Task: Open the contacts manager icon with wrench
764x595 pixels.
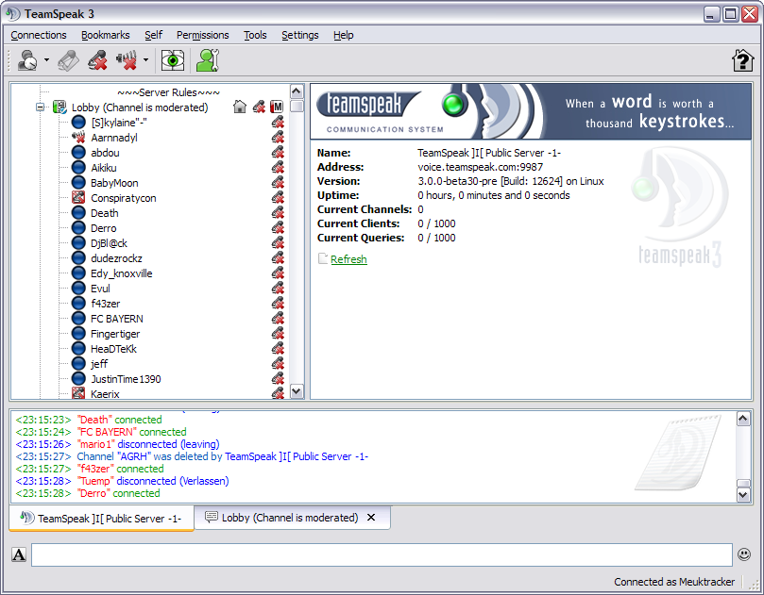Action: [208, 60]
